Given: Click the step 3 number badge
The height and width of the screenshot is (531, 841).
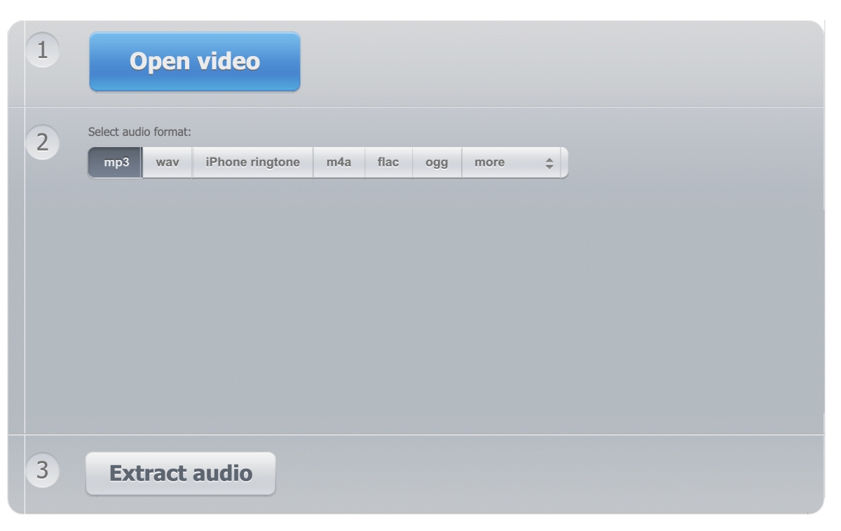Looking at the screenshot, I should tap(43, 470).
